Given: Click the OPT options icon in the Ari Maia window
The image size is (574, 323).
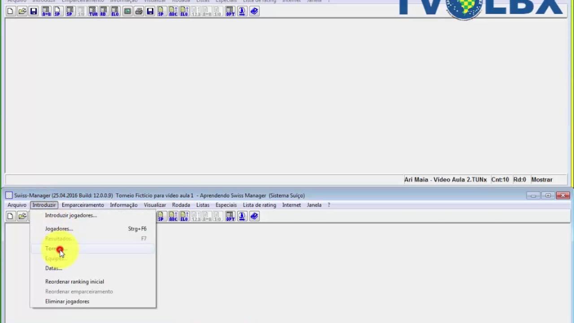Looking at the screenshot, I should coord(230,11).
